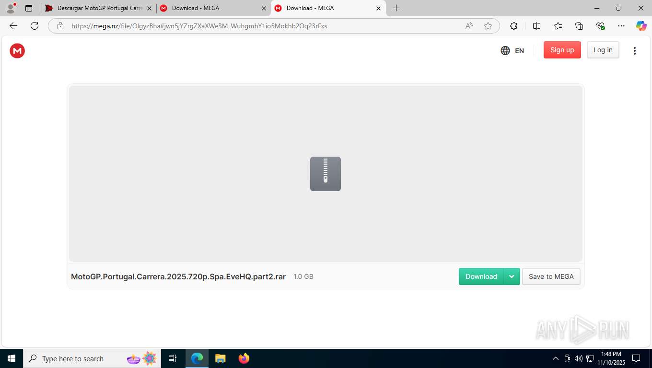Show hidden system tray icons chevron
The height and width of the screenshot is (368, 652).
pos(556,358)
